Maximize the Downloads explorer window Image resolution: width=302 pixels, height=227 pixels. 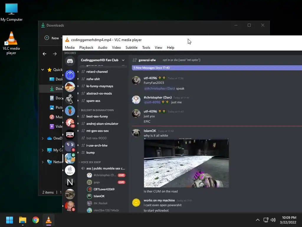pos(249,25)
